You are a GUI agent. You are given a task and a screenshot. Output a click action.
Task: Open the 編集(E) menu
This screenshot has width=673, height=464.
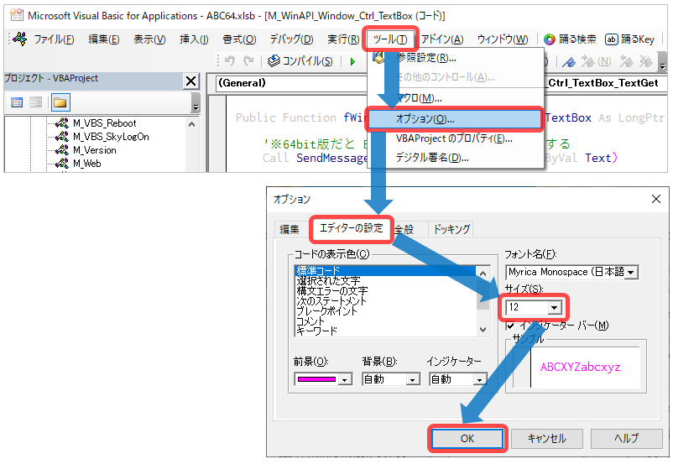click(104, 39)
